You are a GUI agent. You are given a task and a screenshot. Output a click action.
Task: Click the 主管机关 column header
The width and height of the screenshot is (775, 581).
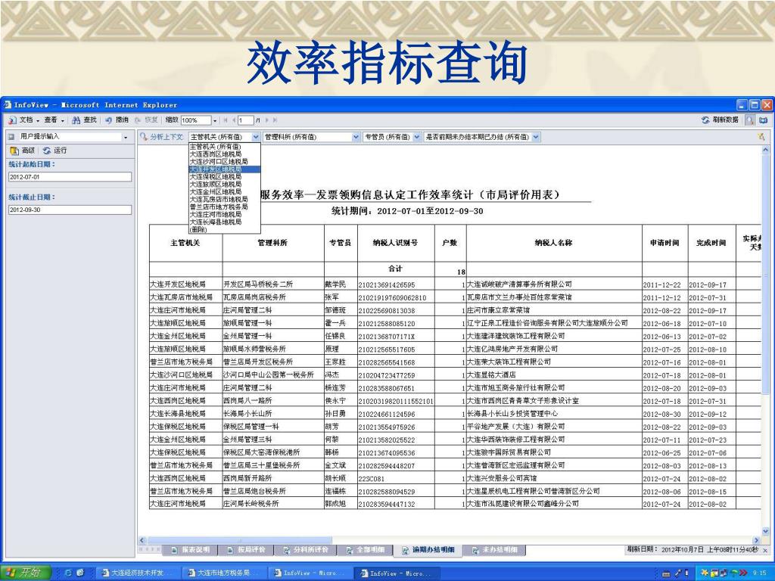click(186, 243)
